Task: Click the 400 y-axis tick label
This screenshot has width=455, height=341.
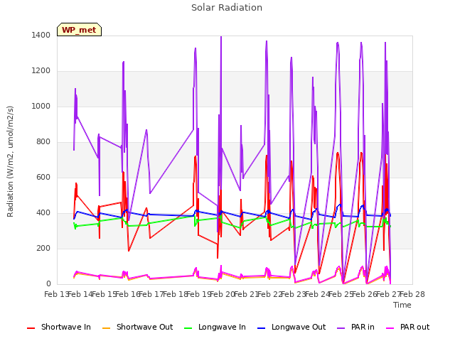Action: (x=43, y=213)
